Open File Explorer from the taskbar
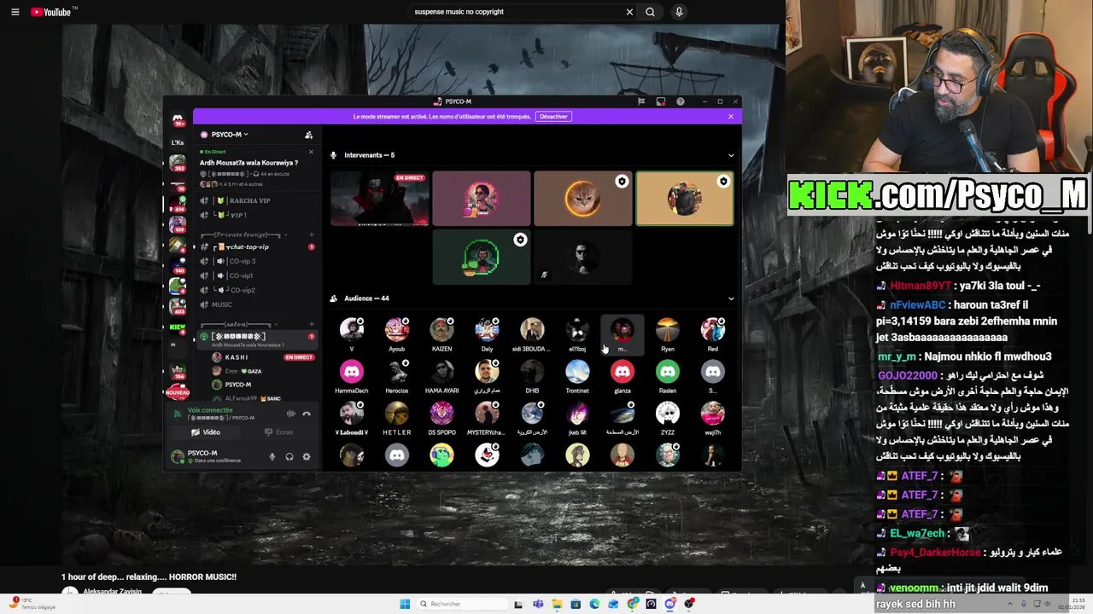Image resolution: width=1093 pixels, height=614 pixels. [x=557, y=604]
